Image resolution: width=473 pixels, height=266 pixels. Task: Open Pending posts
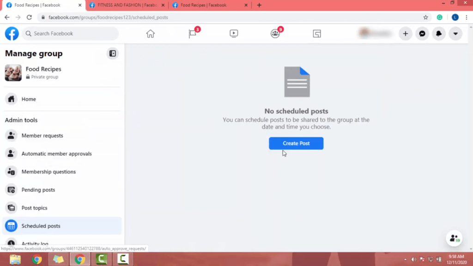62,190
